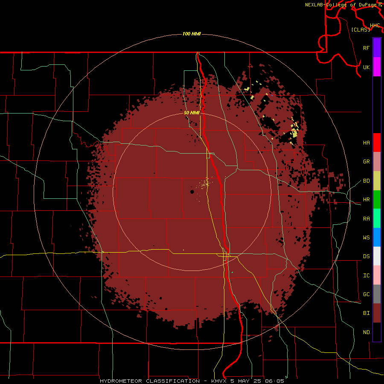Click the RF purple legend swatch
This screenshot has width=384, height=384.
click(377, 48)
